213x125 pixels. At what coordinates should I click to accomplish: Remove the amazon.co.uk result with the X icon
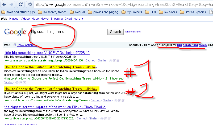[x=118, y=61]
